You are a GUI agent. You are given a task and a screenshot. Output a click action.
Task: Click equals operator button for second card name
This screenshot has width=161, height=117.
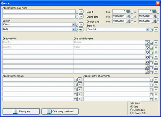[x=81, y=16]
